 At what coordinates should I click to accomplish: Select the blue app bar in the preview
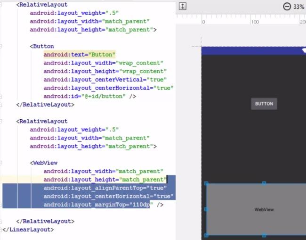[254, 50]
